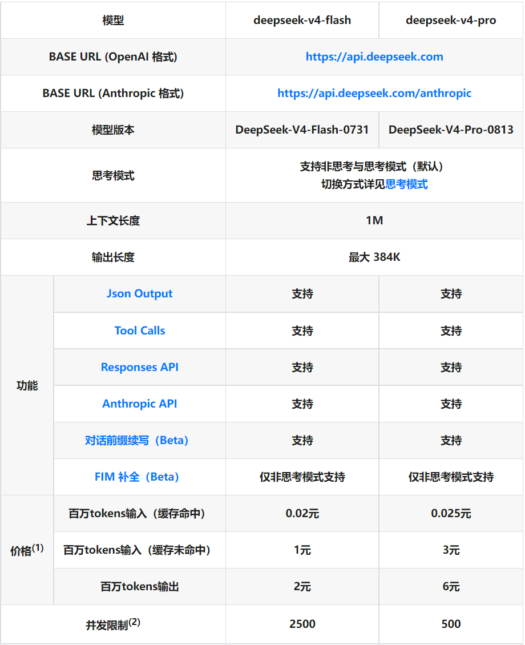
Task: Click 支持 for Tool Calls under pro
Action: 451,330
